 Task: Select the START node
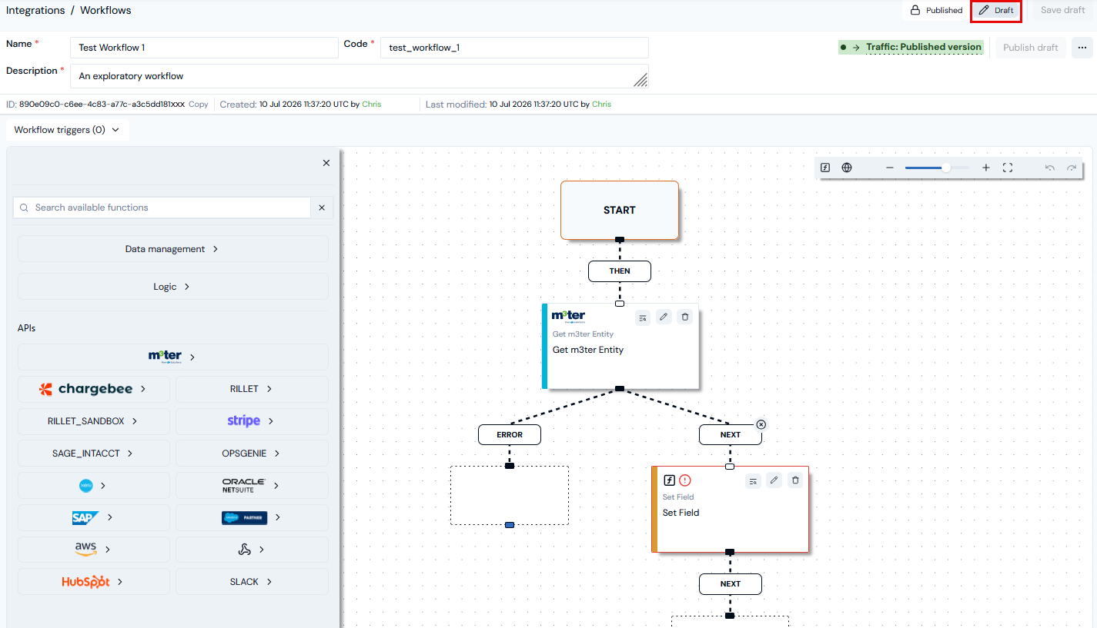[x=620, y=210]
